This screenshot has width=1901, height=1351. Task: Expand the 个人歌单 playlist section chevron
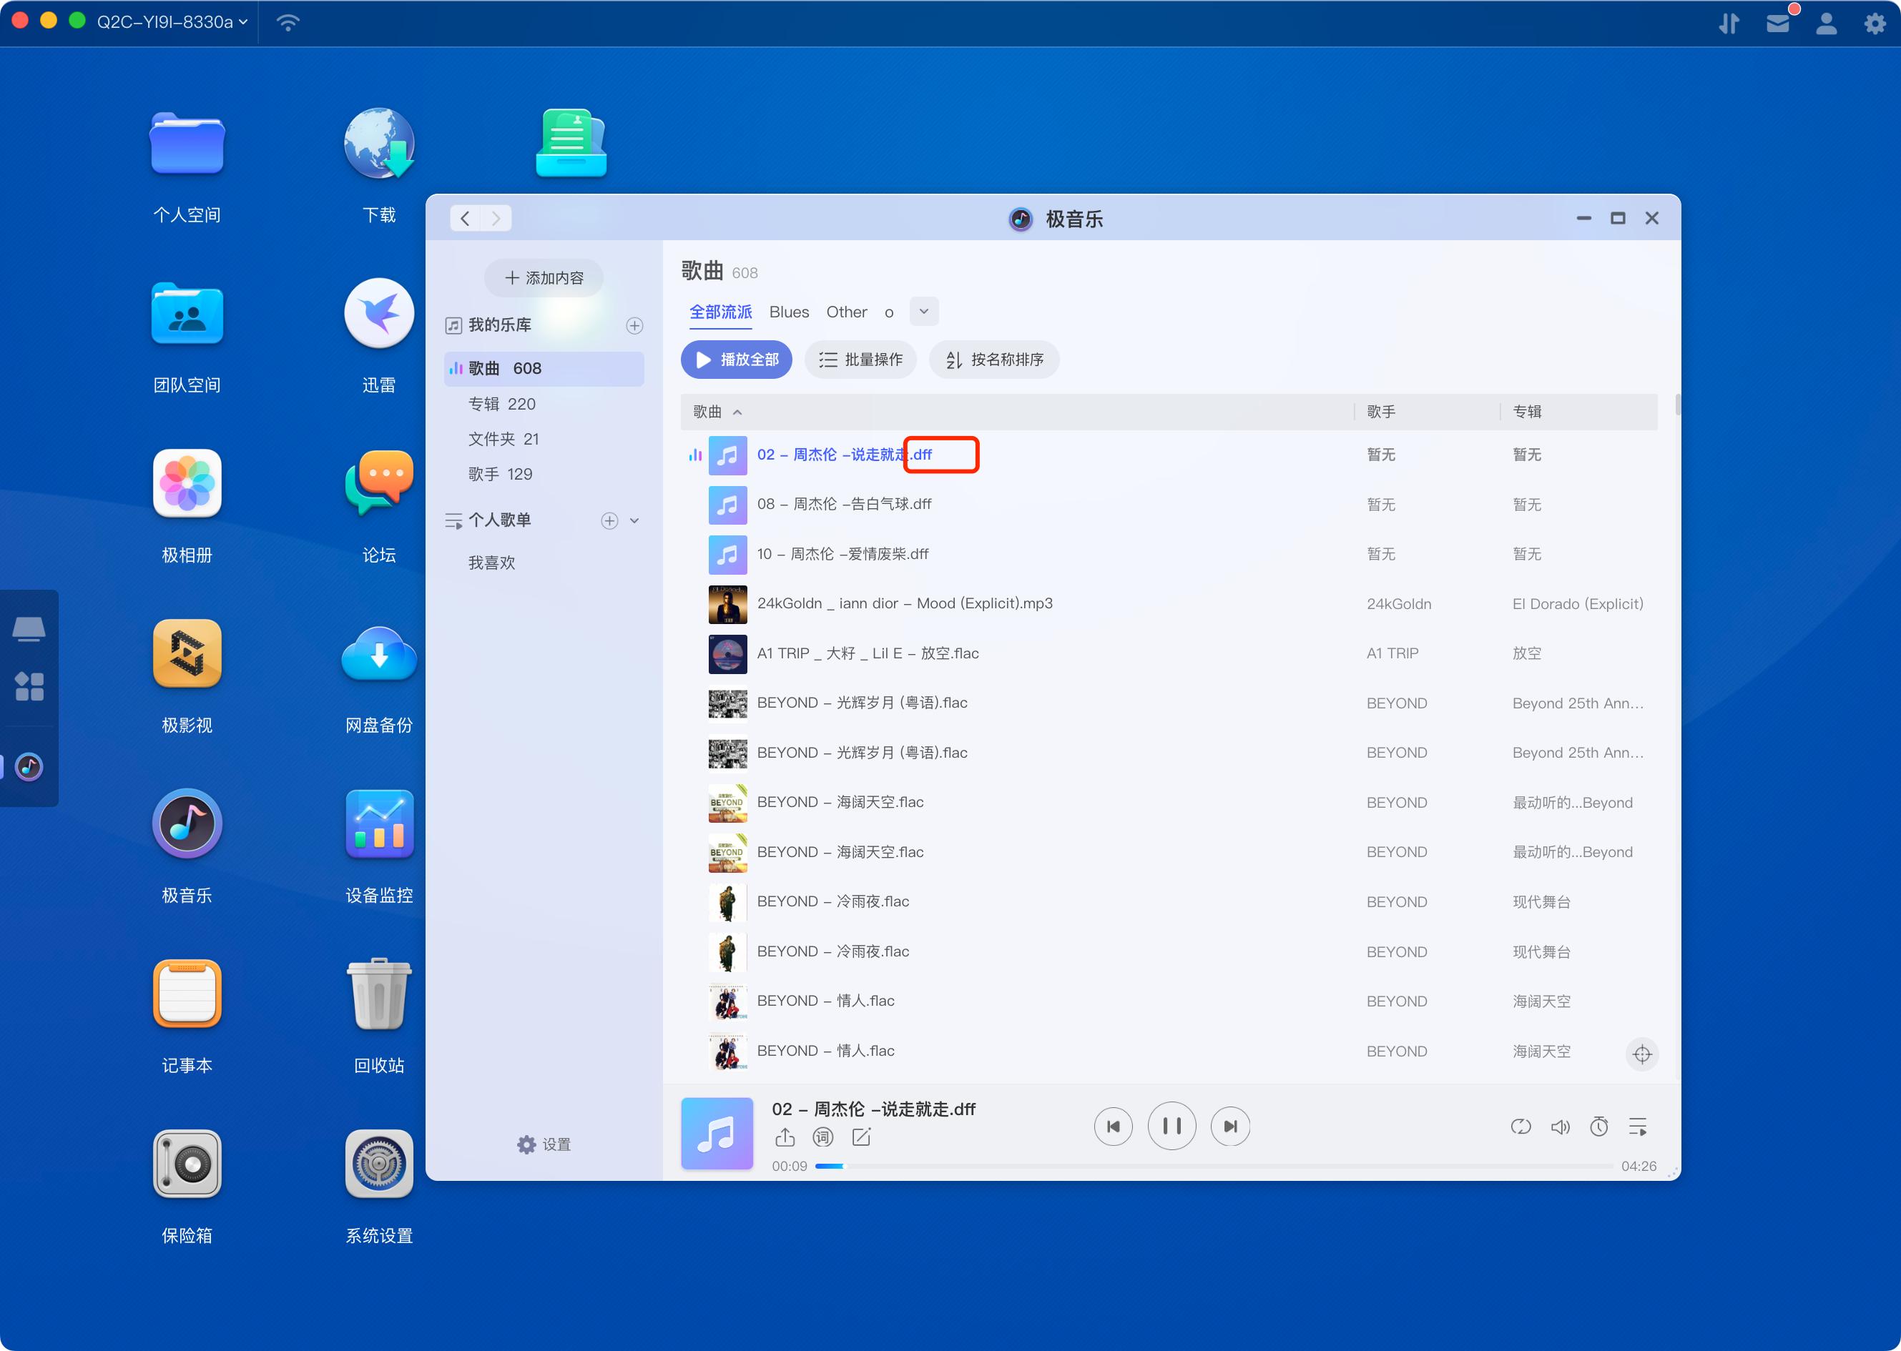coord(635,520)
